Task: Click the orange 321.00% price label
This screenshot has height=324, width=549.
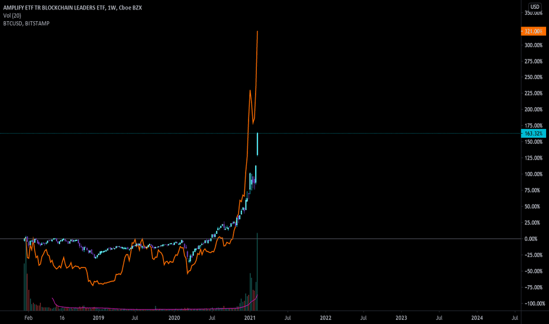Action: (533, 32)
